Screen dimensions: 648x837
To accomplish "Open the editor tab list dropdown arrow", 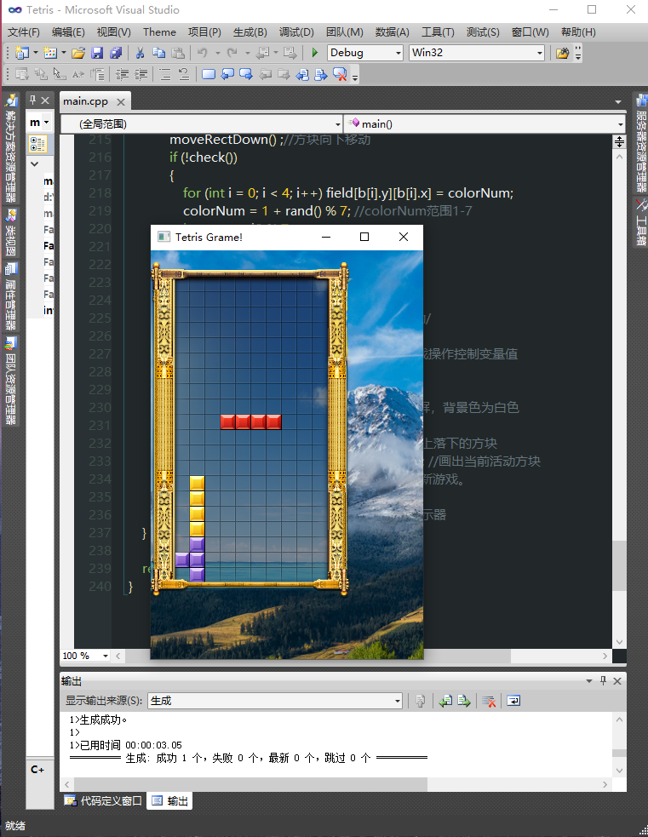I will pos(618,101).
